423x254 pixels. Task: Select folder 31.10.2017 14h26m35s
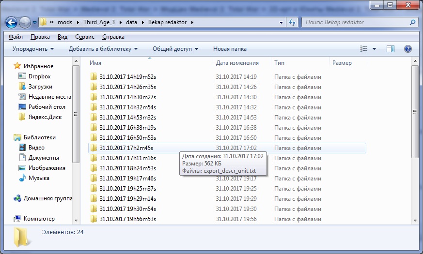point(227,87)
